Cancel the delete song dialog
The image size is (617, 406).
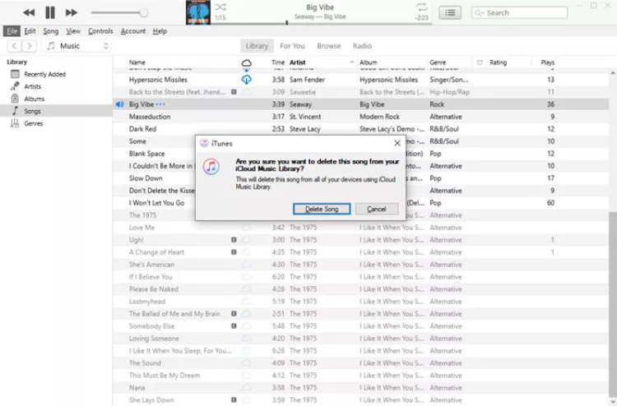pos(376,209)
